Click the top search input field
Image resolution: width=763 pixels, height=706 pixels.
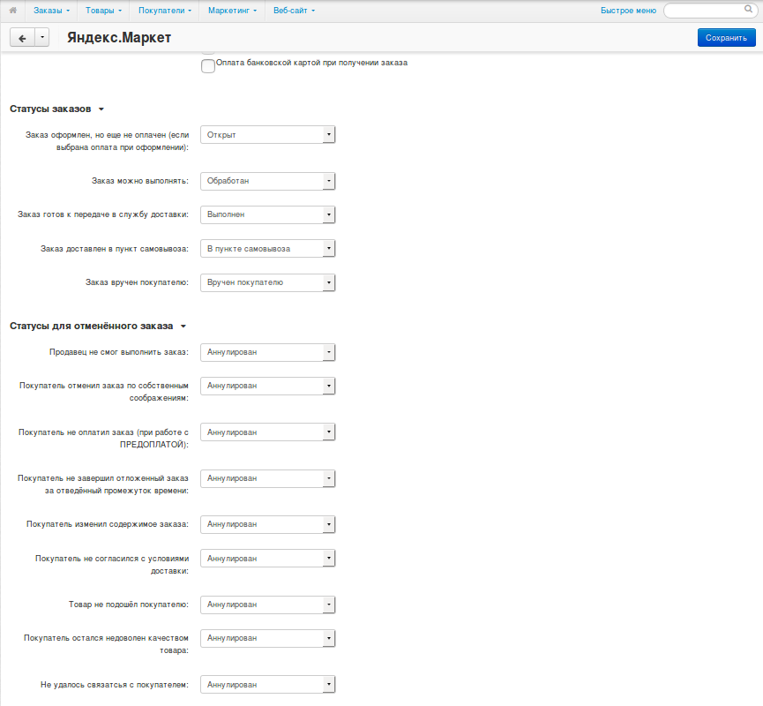coord(704,11)
